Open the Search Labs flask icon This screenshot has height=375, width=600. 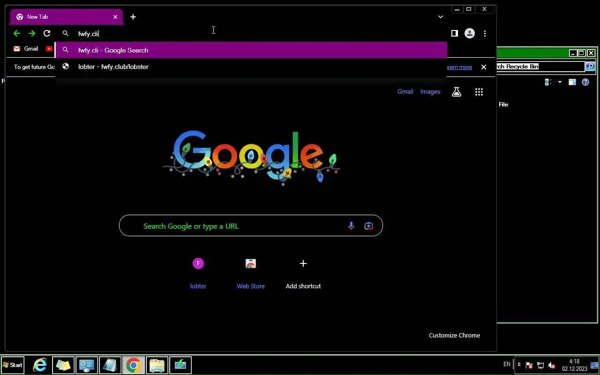coord(457,92)
